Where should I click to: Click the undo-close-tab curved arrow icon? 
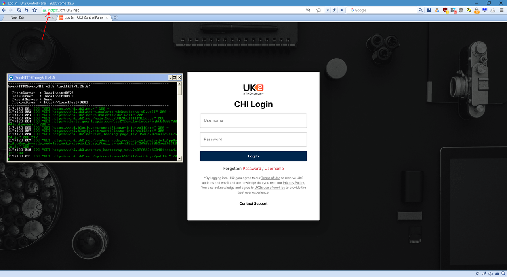click(x=27, y=10)
